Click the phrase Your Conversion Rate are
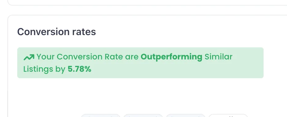The width and height of the screenshot is (287, 117). point(87,57)
